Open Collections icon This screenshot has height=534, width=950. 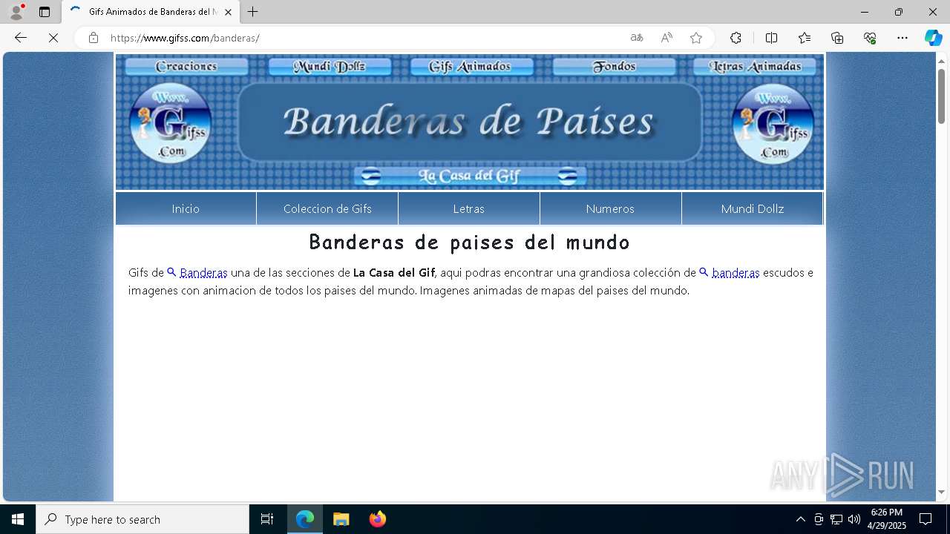[x=837, y=38]
